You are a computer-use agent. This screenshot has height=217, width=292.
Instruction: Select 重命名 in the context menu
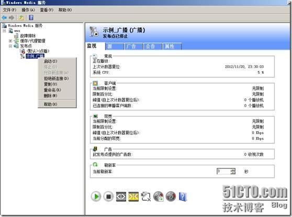pos(52,90)
